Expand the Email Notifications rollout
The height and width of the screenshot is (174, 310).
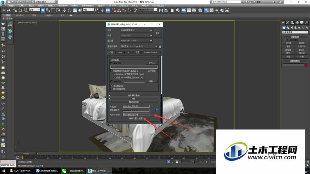pyautogui.click(x=134, y=95)
